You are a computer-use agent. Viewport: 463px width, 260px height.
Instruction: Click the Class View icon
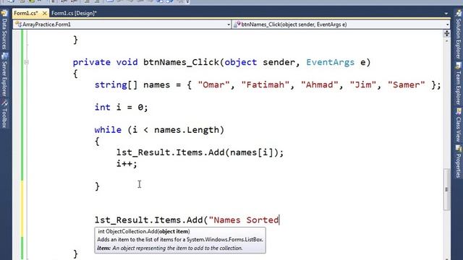pos(458,111)
